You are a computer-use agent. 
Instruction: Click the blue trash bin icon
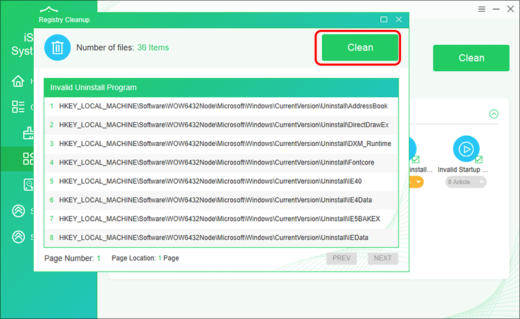point(57,47)
